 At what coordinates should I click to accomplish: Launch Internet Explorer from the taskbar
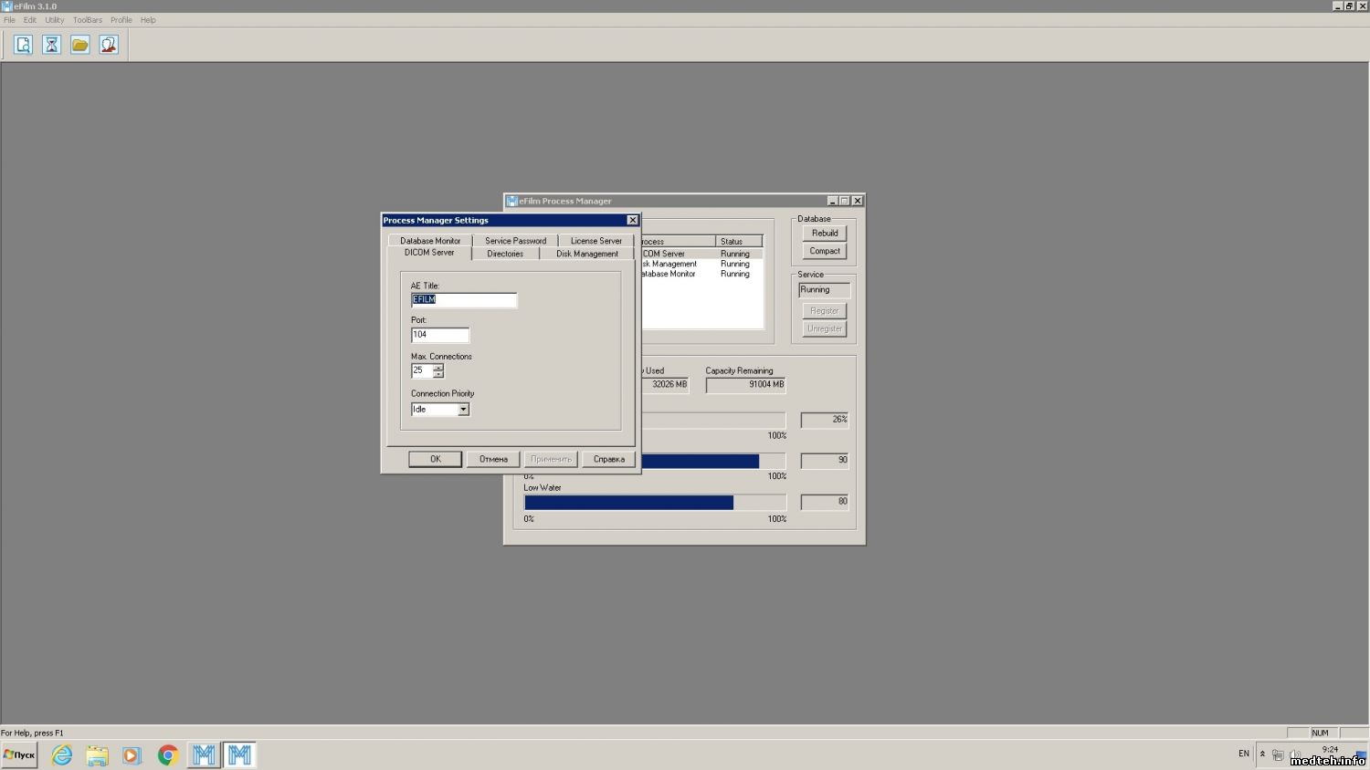pyautogui.click(x=62, y=754)
